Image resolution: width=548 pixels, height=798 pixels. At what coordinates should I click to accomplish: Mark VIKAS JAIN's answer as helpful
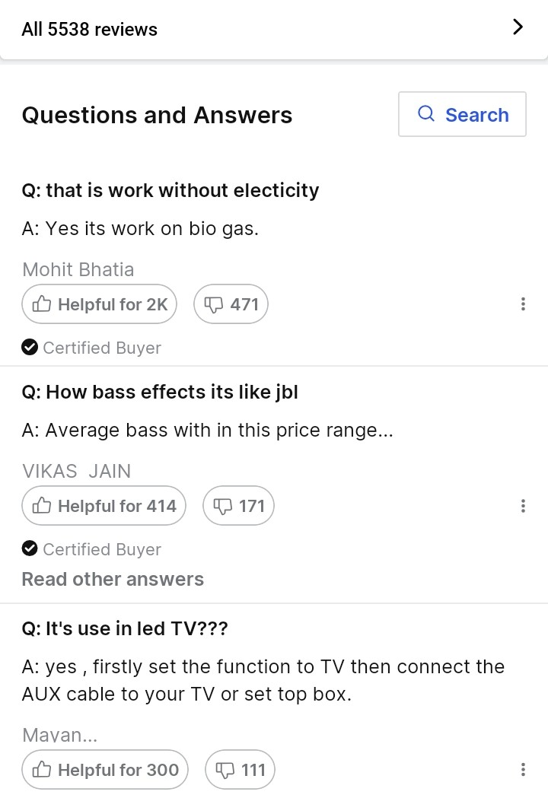pos(104,506)
